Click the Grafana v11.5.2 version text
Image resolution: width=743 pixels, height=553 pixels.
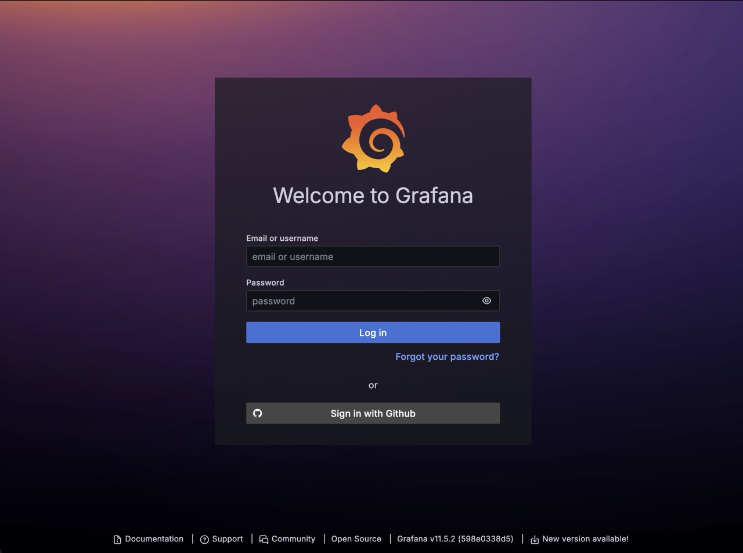(455, 538)
